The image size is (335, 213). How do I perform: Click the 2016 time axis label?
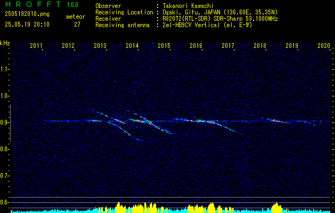196,45
